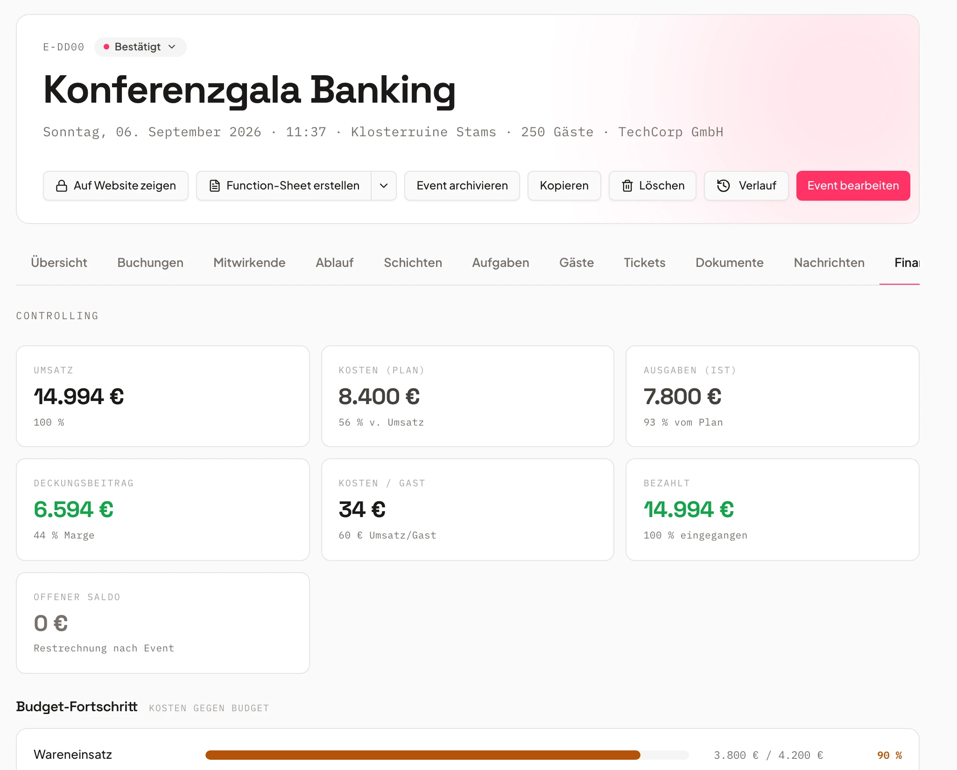Click the Event archivieren button
The height and width of the screenshot is (770, 957).
pos(462,186)
